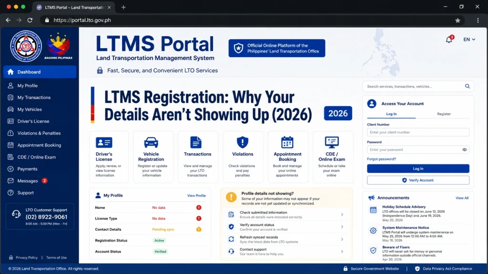488x274 pixels.
Task: Click the Contact support headset icon
Action: (x=231, y=252)
